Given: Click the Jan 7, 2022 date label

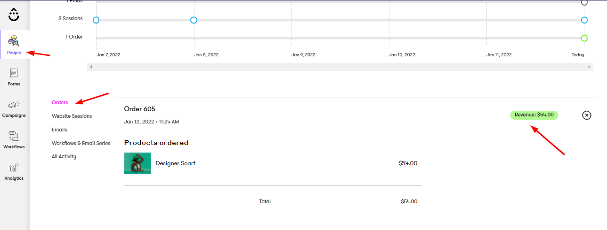Looking at the screenshot, I should point(109,55).
